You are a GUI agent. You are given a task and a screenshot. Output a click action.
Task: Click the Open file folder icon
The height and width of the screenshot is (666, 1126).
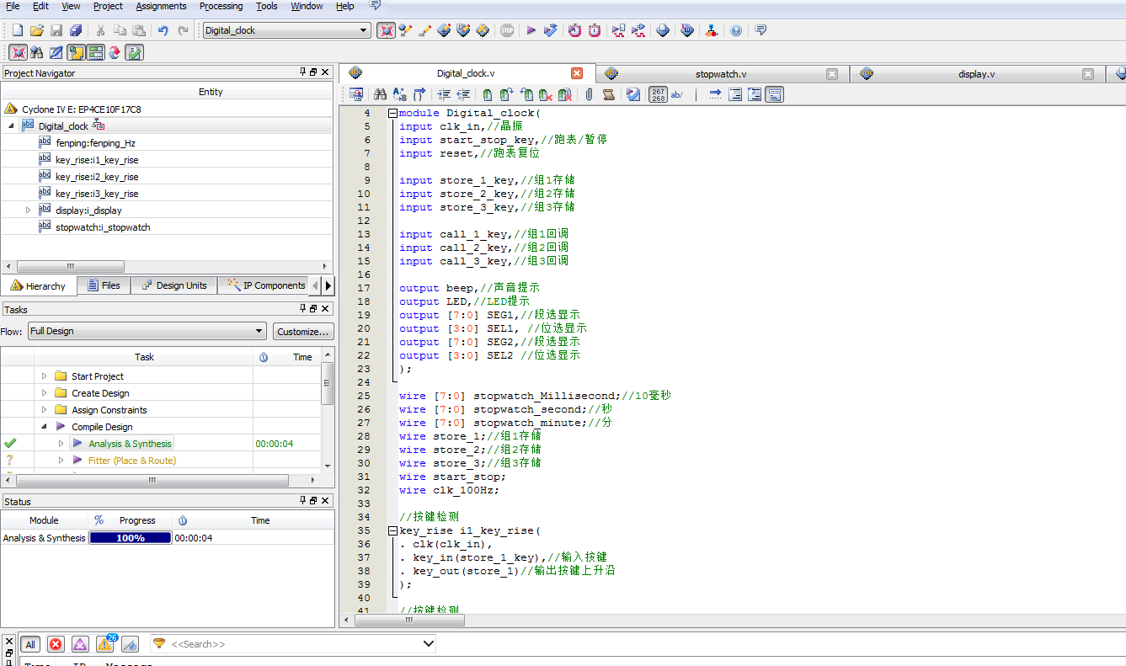(36, 30)
